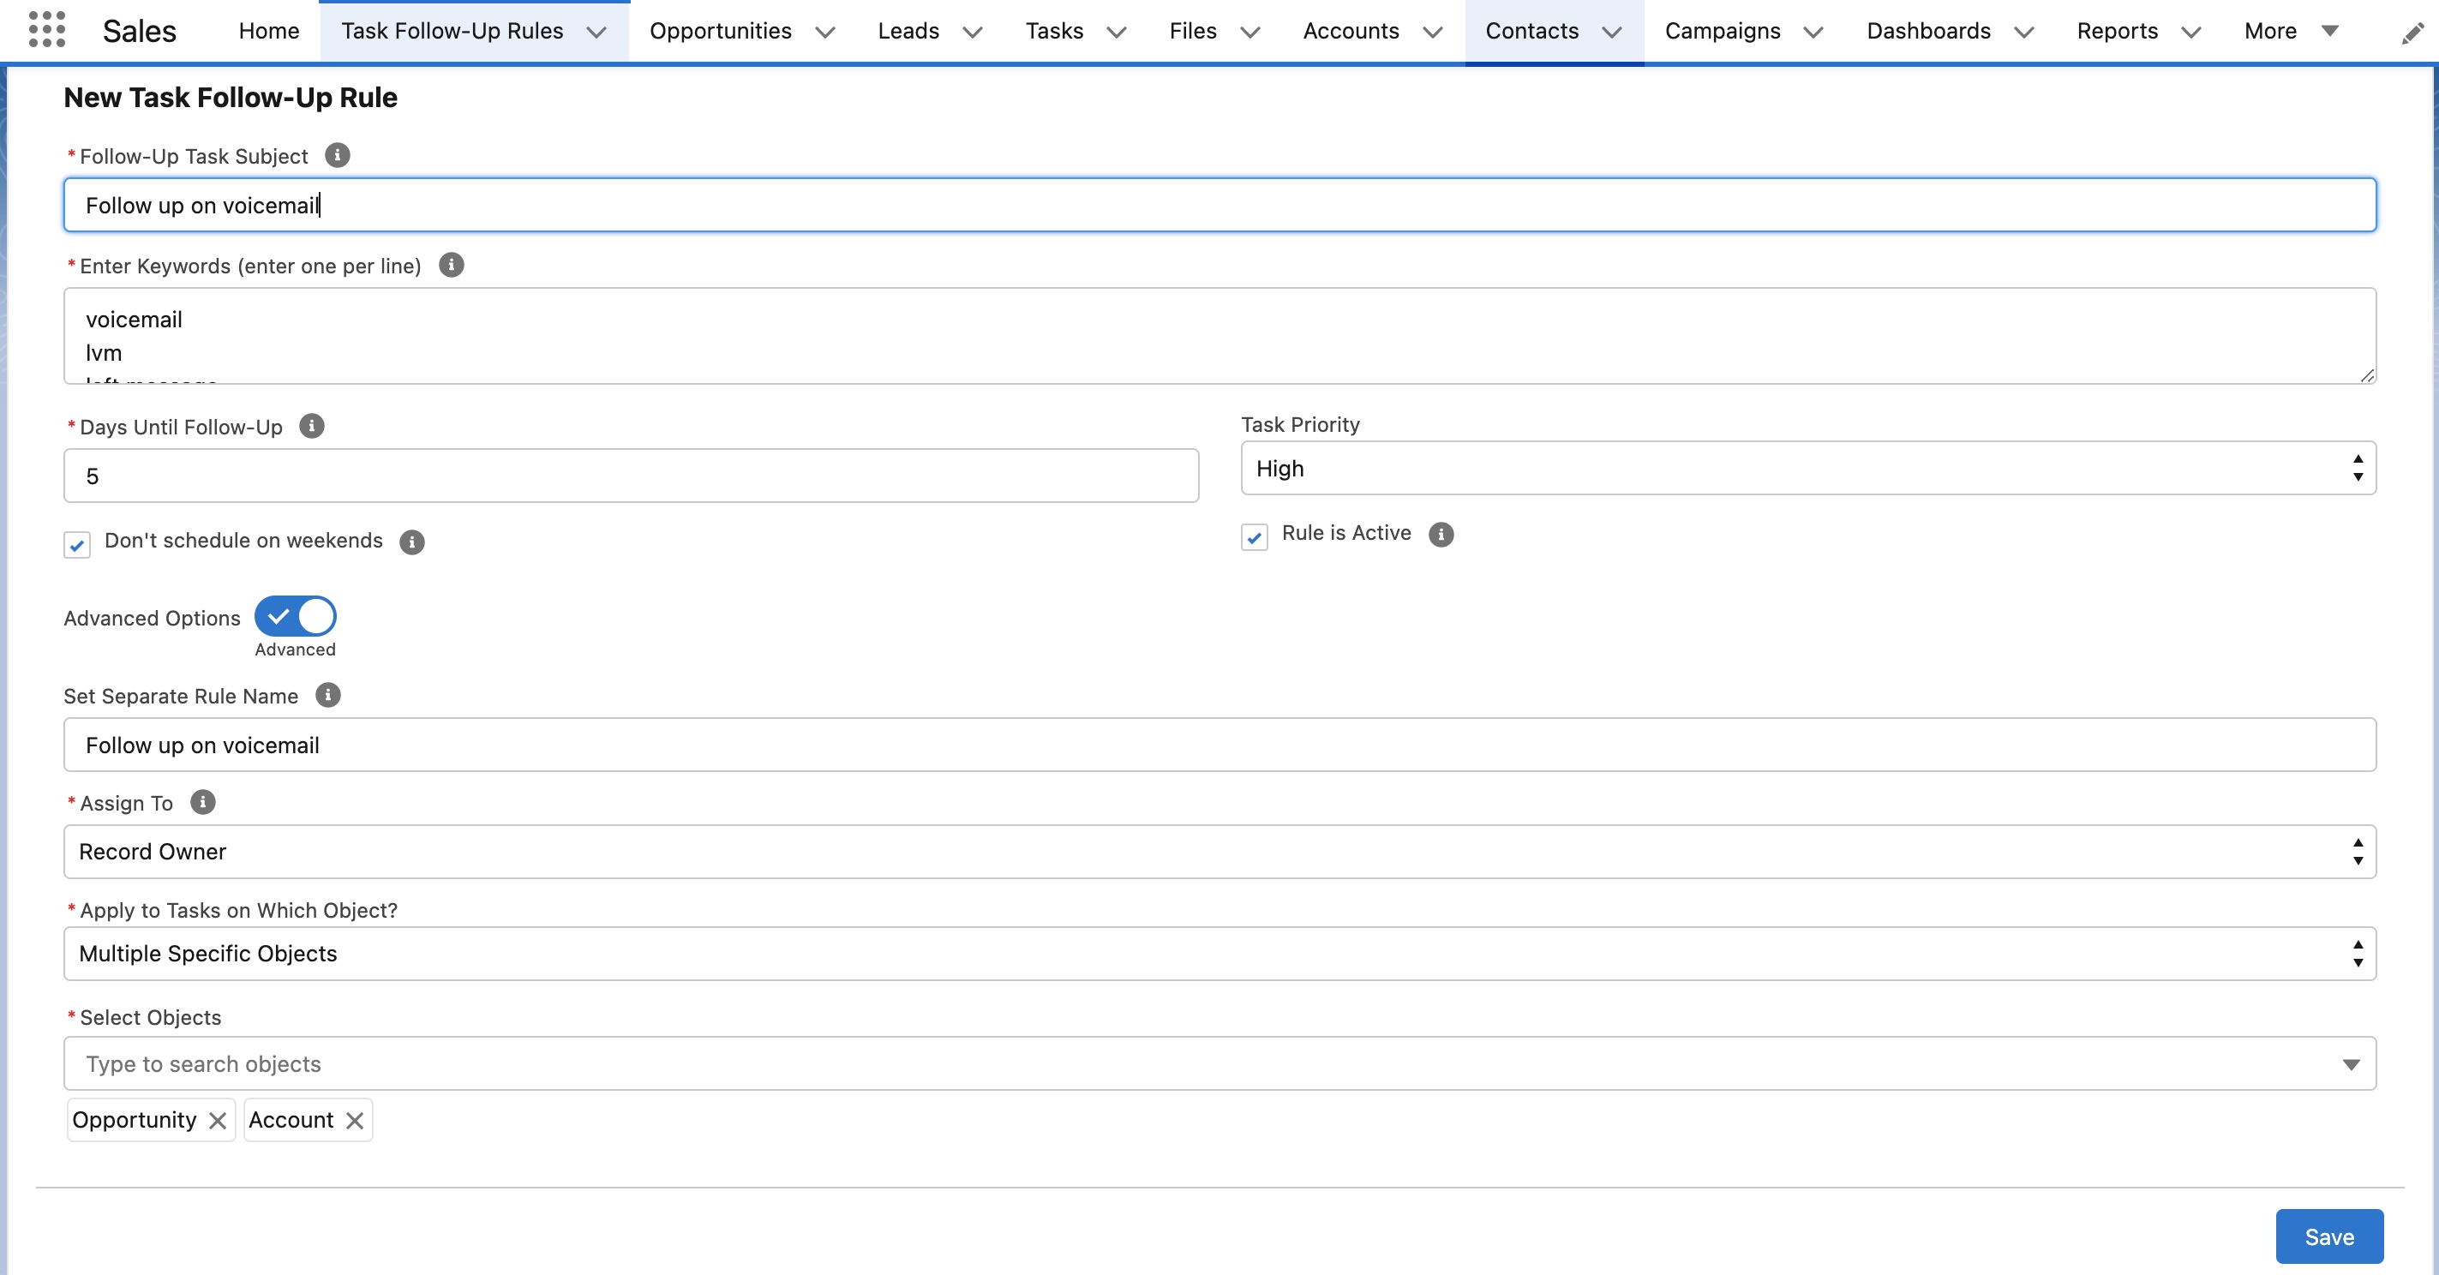Uncheck Don't schedule on weekends
The height and width of the screenshot is (1275, 2439).
(x=78, y=544)
